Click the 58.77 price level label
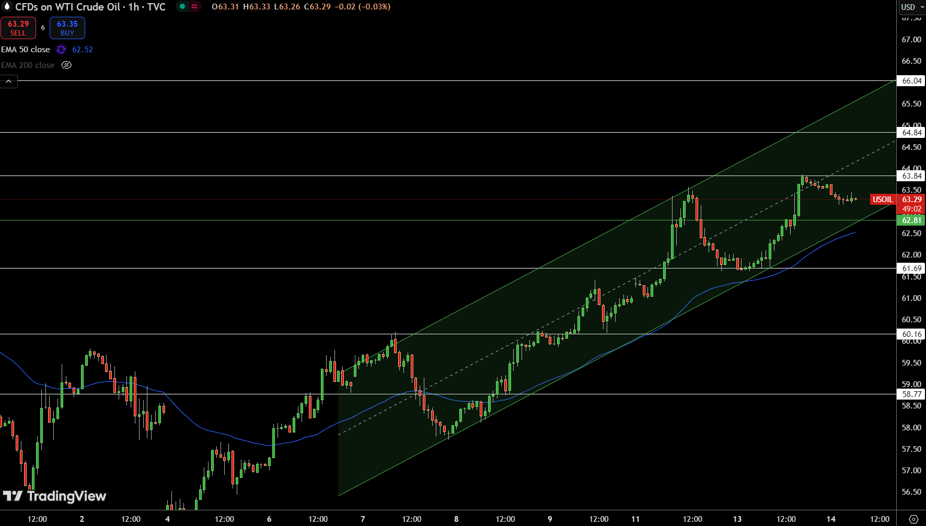Viewport: 926px width, 526px height. (911, 394)
